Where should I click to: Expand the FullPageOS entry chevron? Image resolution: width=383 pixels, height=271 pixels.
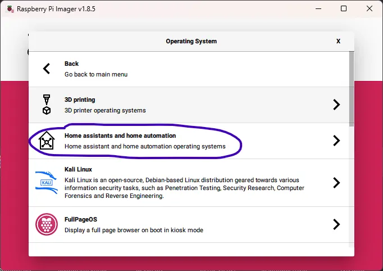click(x=336, y=224)
